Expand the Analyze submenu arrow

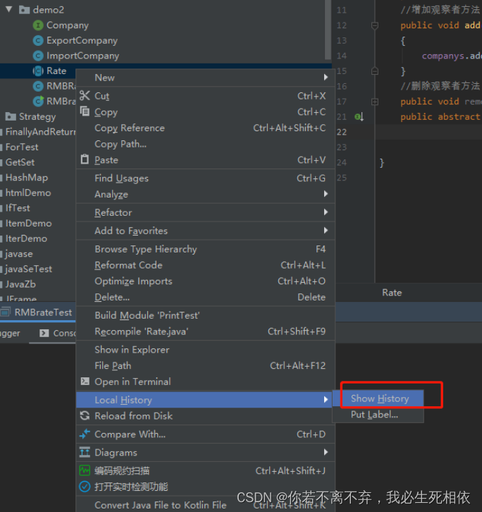click(326, 194)
